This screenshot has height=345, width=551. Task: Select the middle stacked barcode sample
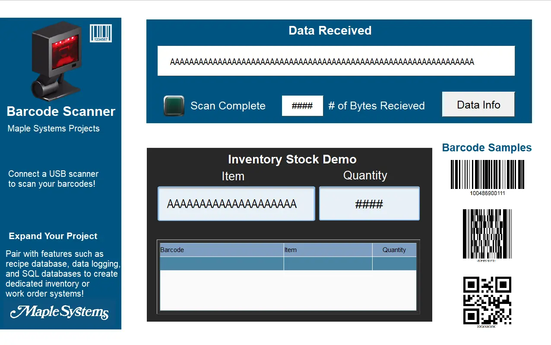[487, 234]
